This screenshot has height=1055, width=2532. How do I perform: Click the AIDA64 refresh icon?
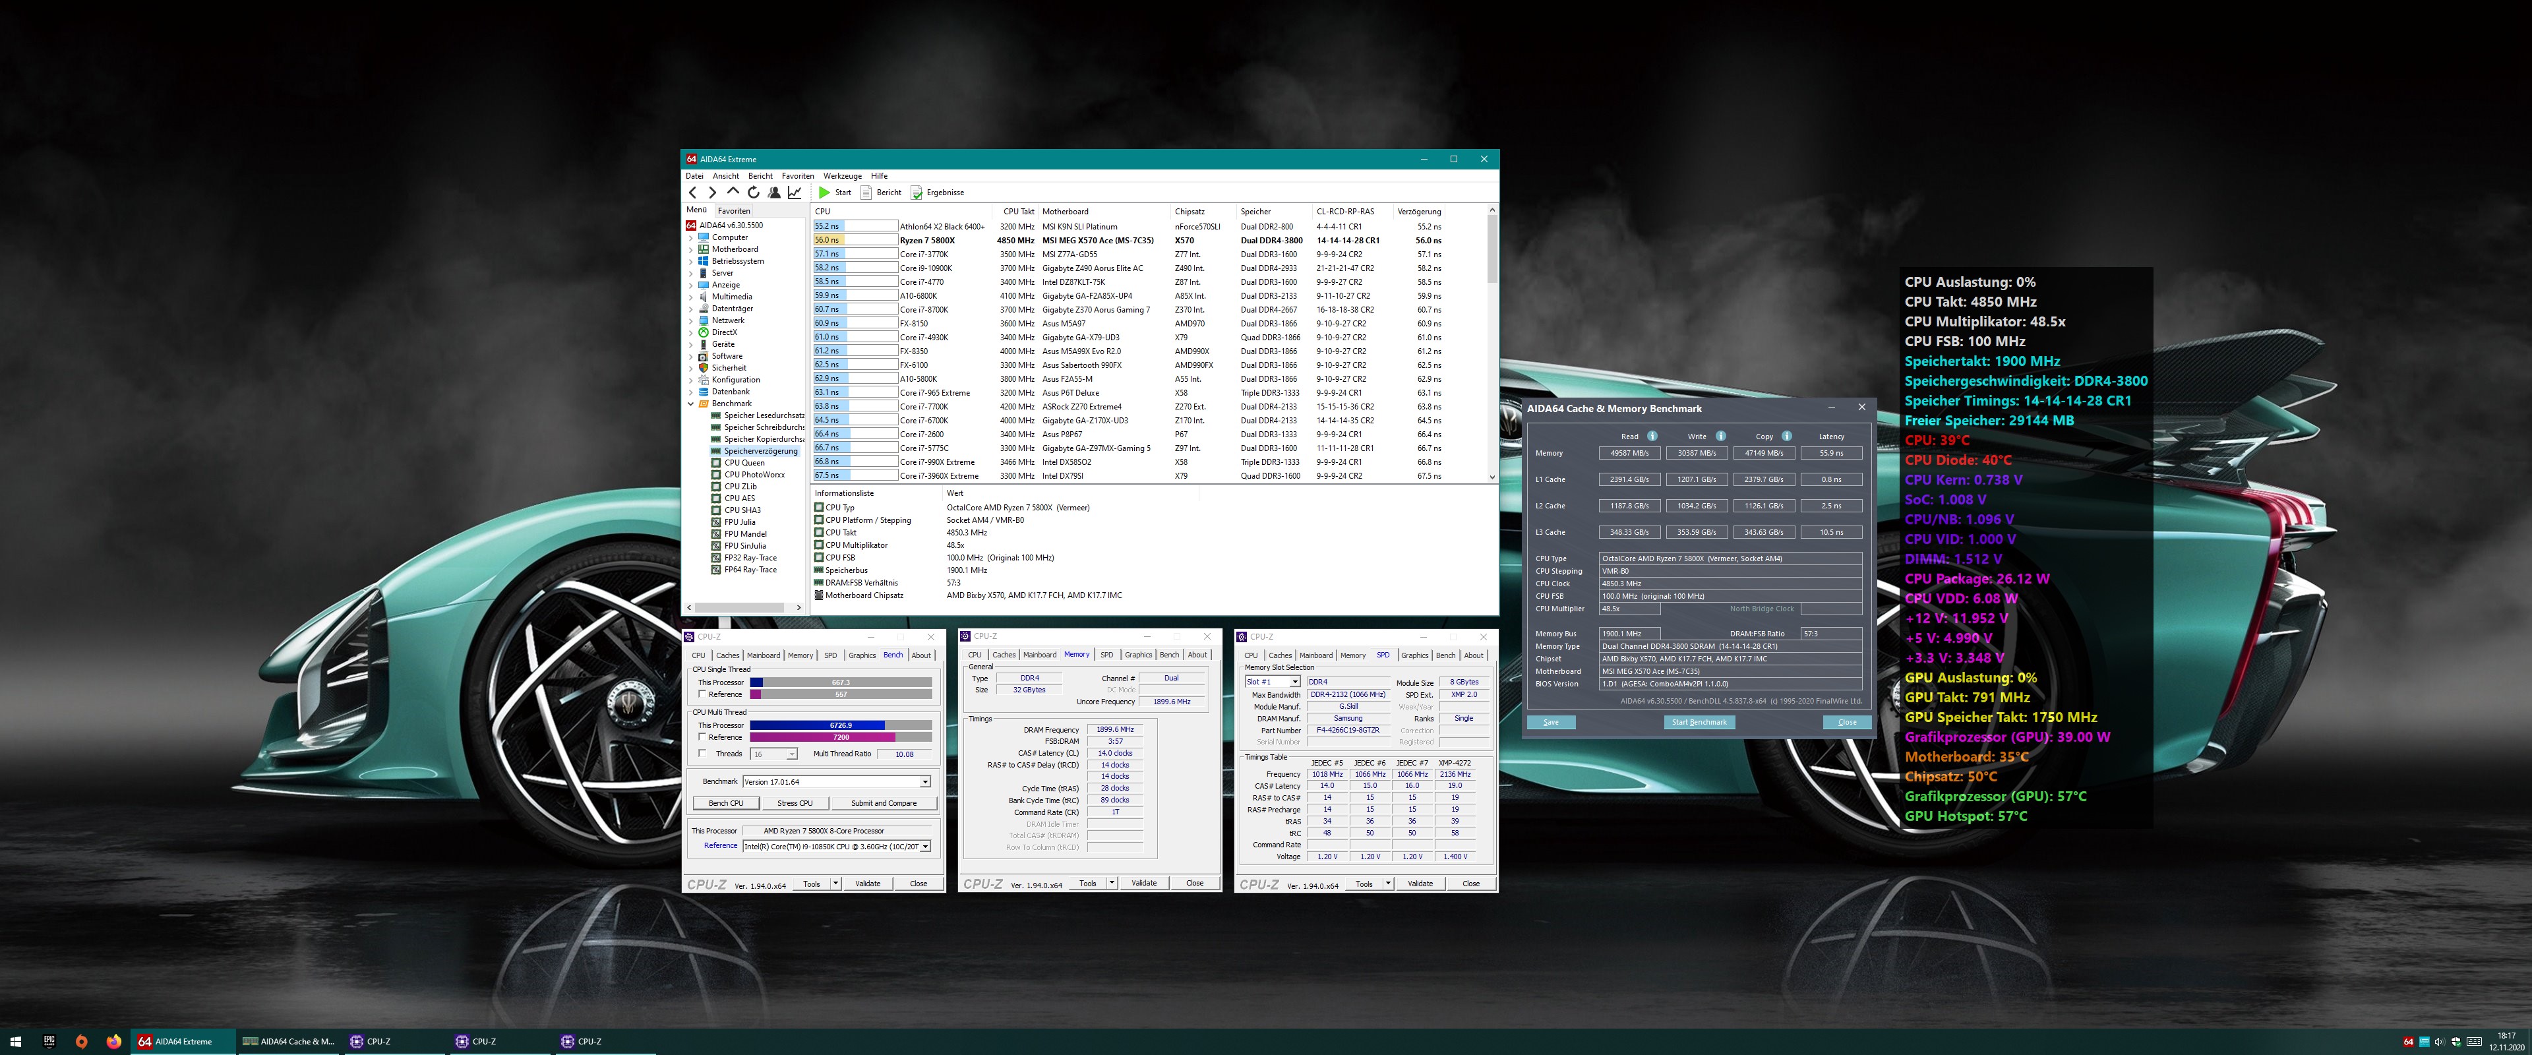pyautogui.click(x=753, y=193)
